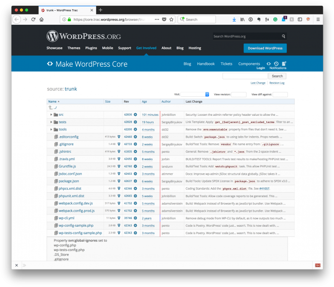Viewport: 334px width, 287px height.
Task: Open the trunk source path link
Action: pyautogui.click(x=70, y=89)
